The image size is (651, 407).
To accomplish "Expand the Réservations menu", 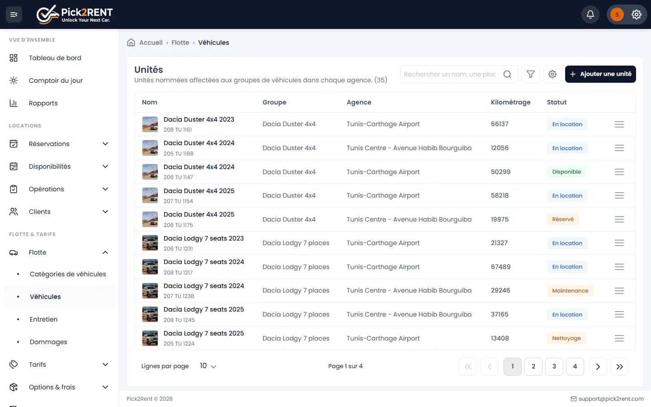I will pos(60,144).
